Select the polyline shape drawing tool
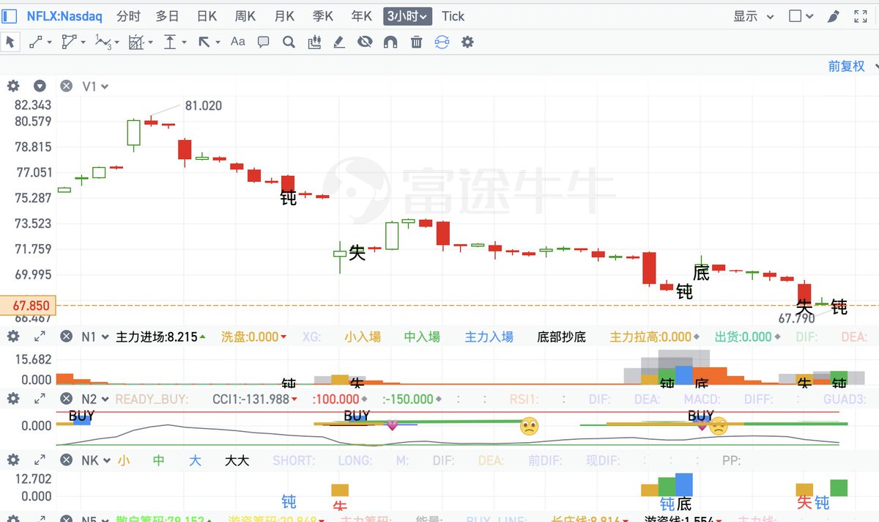This screenshot has width=879, height=522. (x=70, y=42)
